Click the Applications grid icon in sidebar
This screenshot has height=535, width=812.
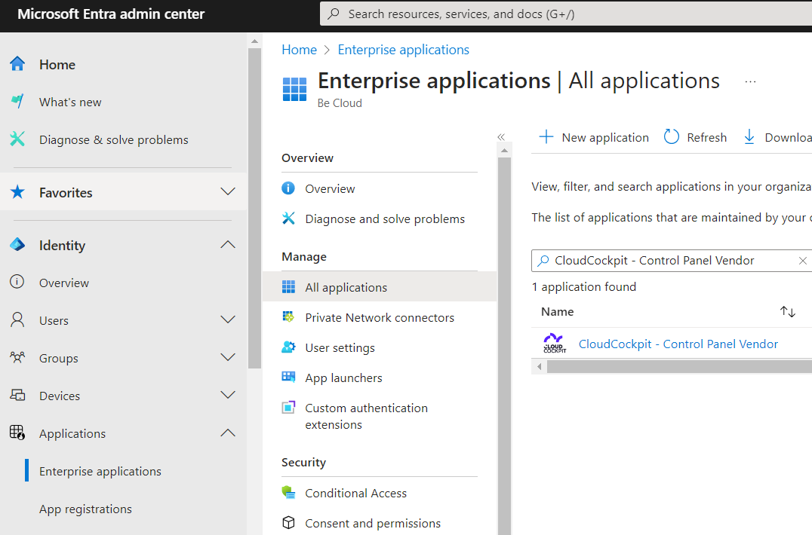click(17, 433)
